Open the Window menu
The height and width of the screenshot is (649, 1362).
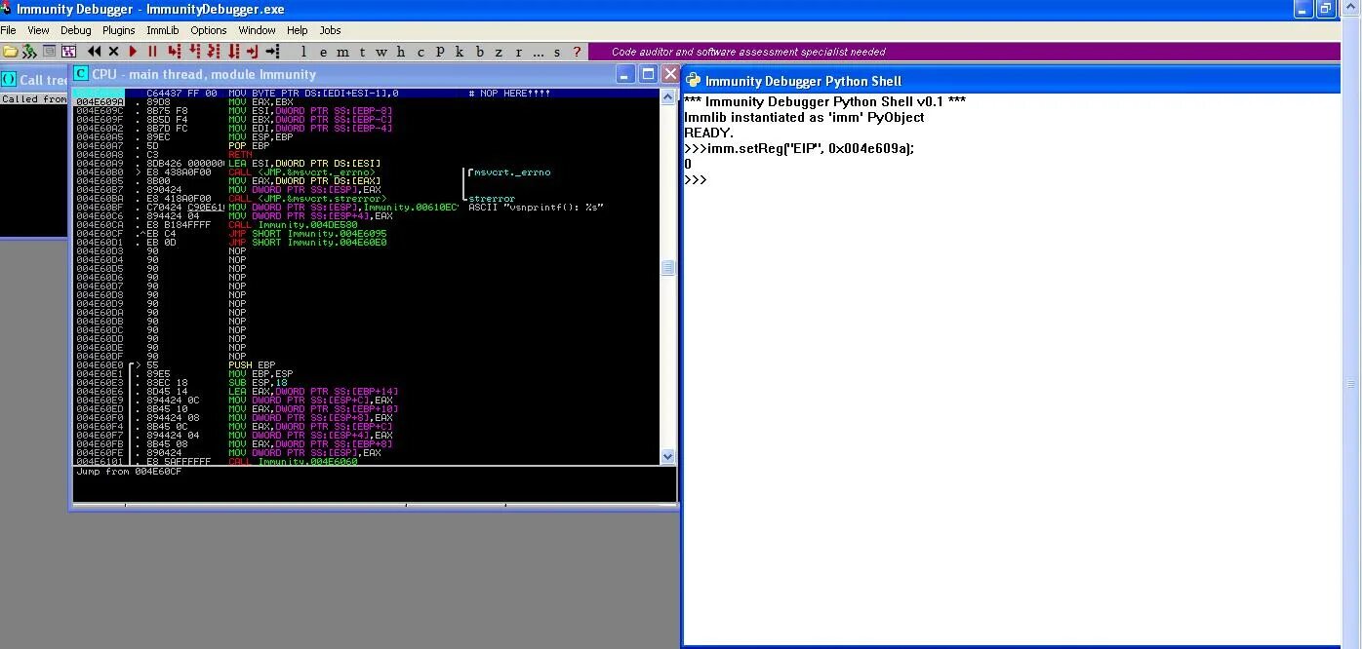(x=257, y=30)
